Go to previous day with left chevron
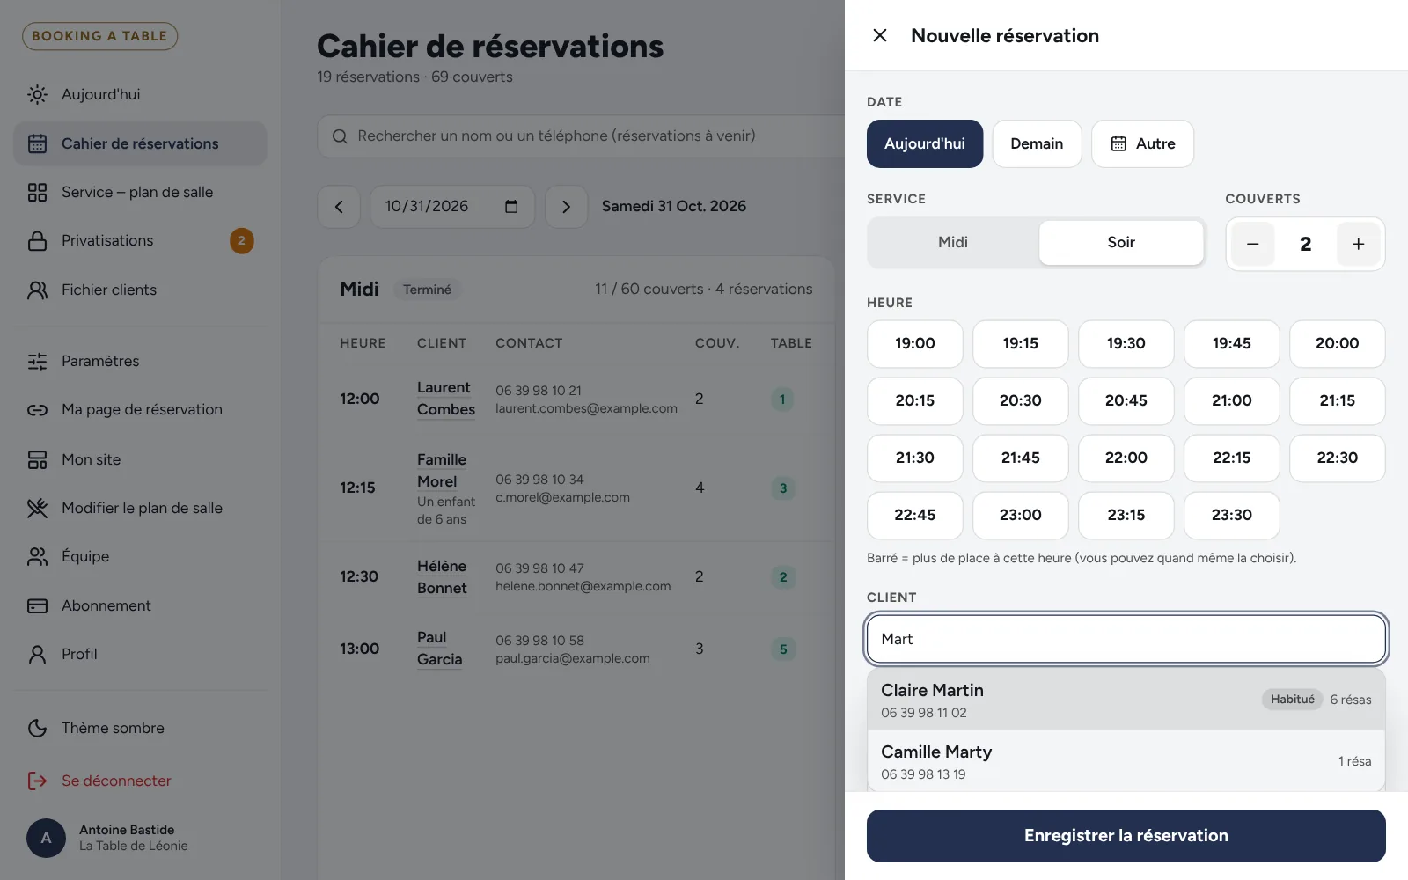The height and width of the screenshot is (880, 1408). coord(339,207)
